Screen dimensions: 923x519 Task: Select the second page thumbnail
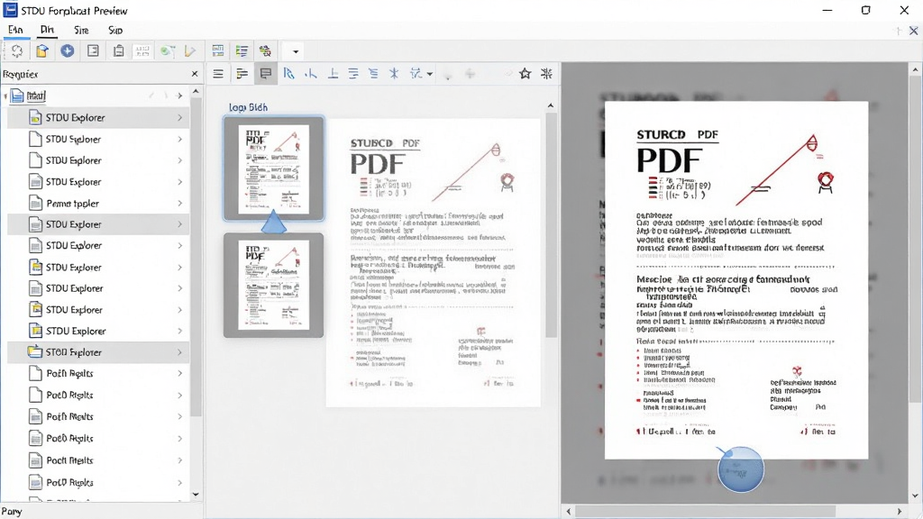[273, 286]
